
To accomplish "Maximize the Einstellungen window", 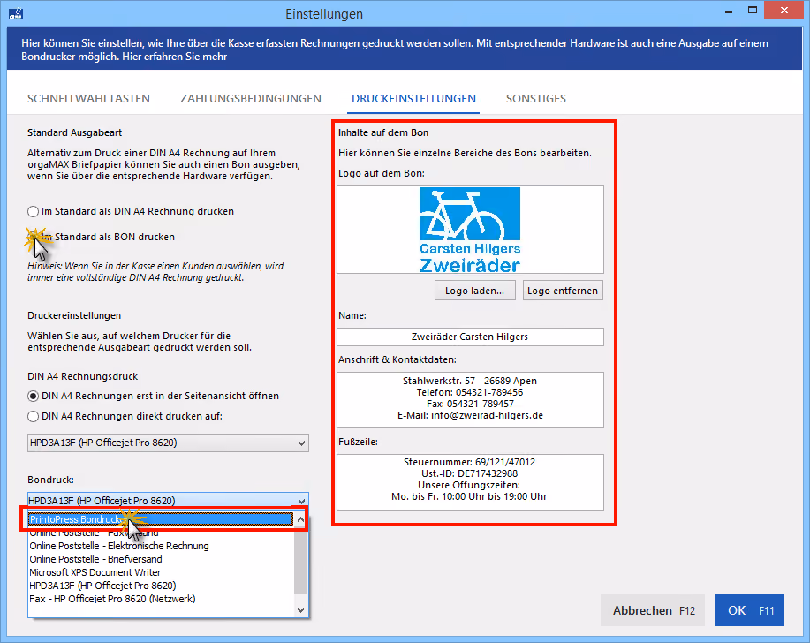I will click(753, 11).
